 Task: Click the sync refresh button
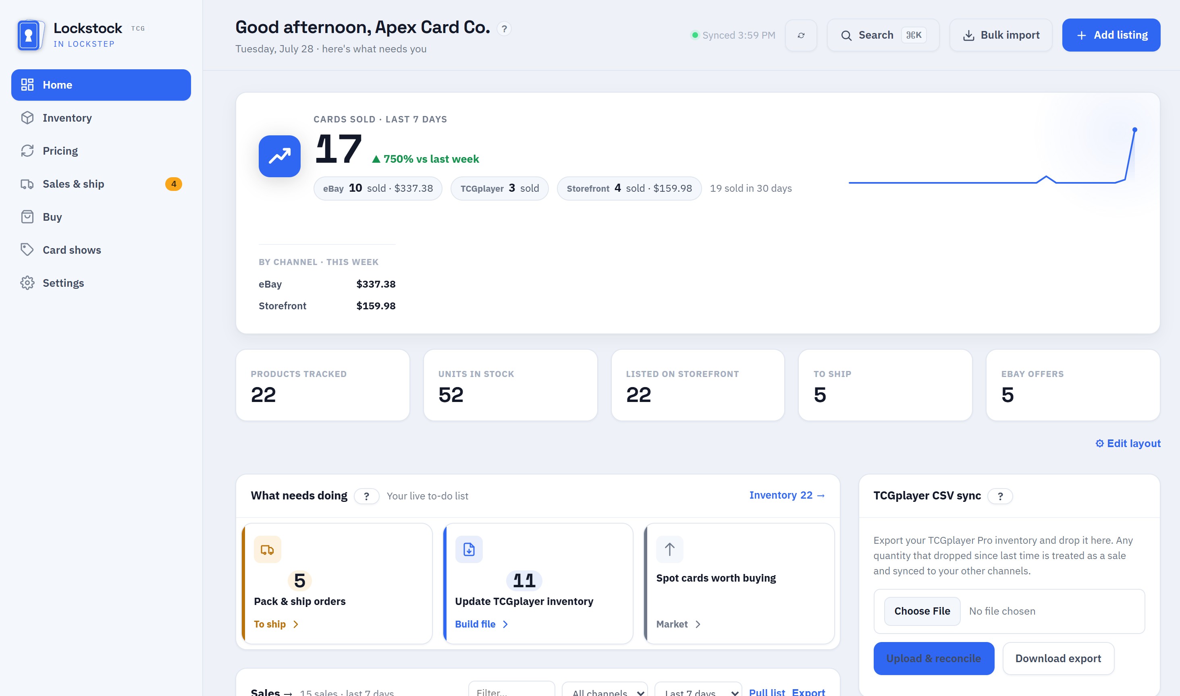[x=801, y=35]
